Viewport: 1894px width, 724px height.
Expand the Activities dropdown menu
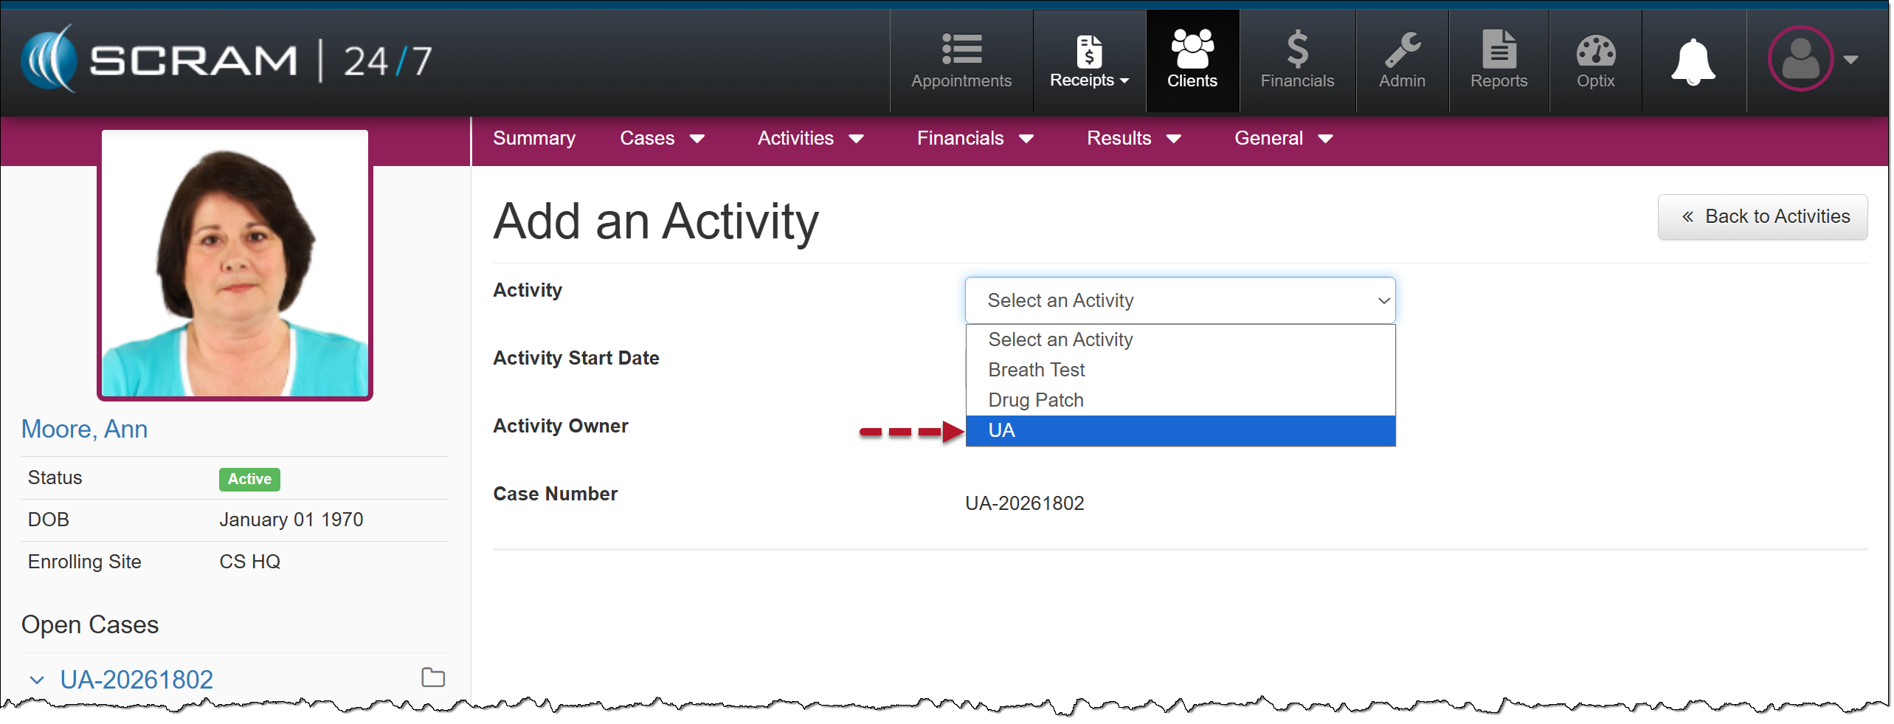coord(810,139)
